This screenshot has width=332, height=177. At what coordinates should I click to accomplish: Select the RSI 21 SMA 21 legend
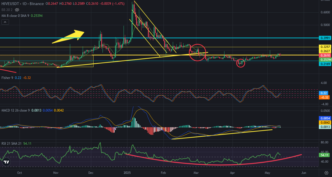tap(11, 144)
